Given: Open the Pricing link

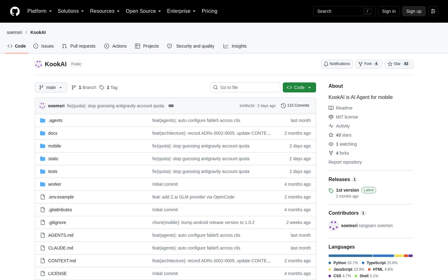Looking at the screenshot, I should coord(209,11).
